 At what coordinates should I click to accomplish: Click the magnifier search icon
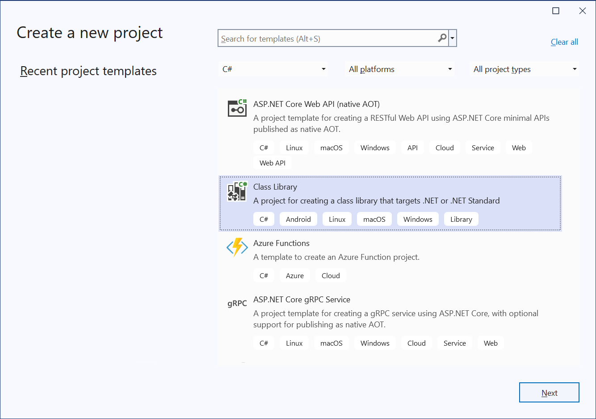(442, 38)
